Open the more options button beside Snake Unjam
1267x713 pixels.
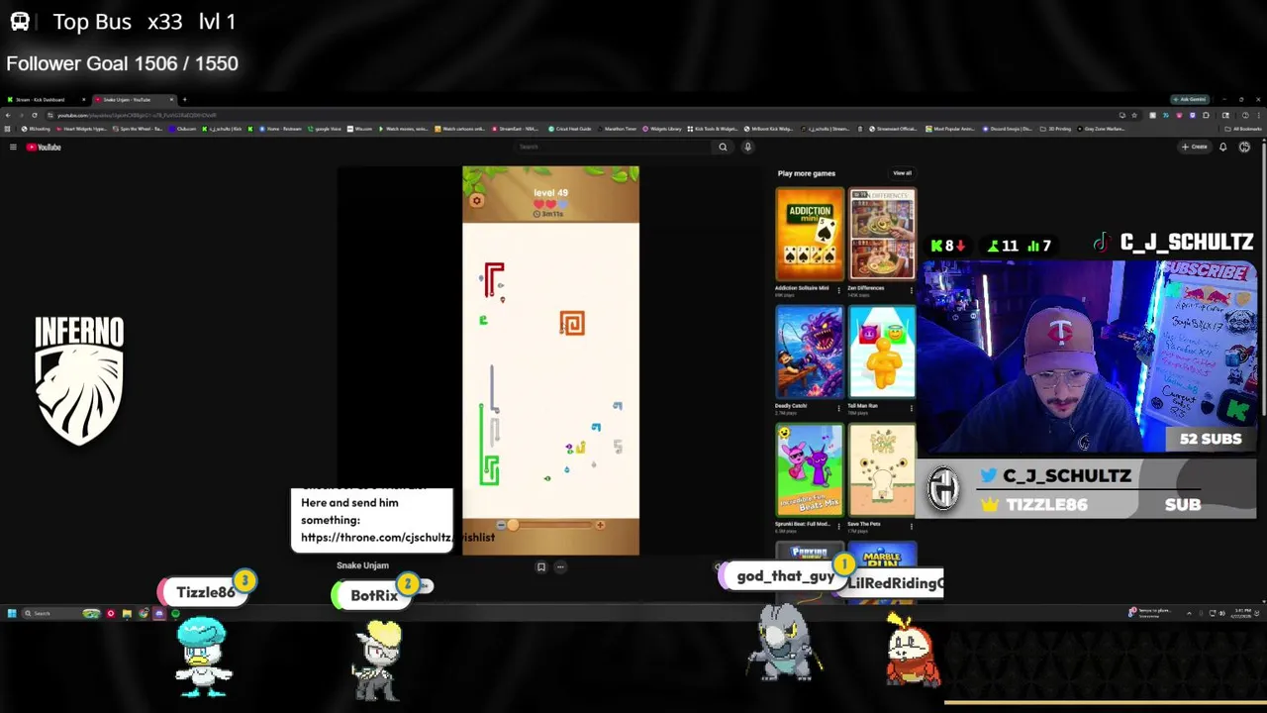[x=560, y=567]
